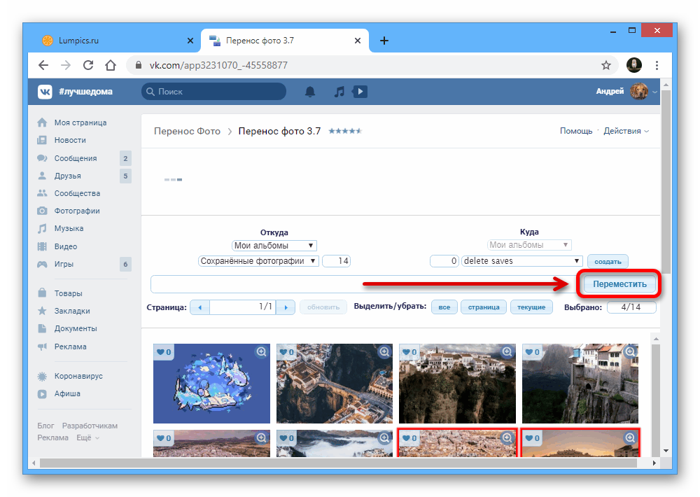This screenshot has width=700, height=497.
Task: Select the red-outlined city photo thumbnail
Action: (457, 442)
